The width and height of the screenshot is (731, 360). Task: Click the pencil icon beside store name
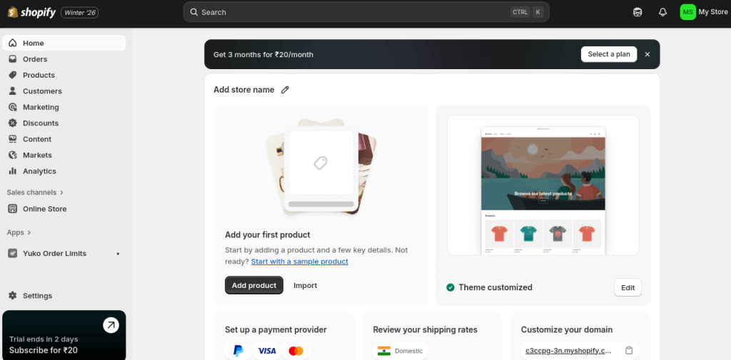click(x=286, y=90)
